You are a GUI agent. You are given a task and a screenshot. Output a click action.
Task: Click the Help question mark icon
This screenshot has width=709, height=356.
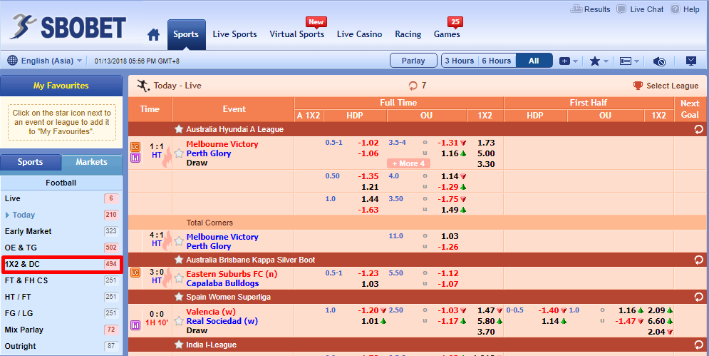click(675, 9)
